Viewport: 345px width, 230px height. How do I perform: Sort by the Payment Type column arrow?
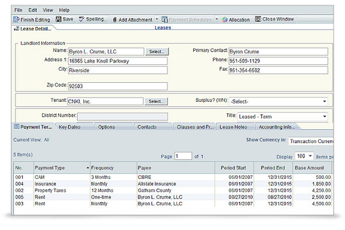[87, 168]
